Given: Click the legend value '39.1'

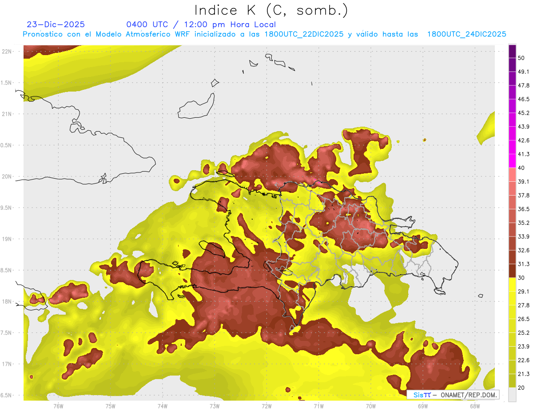Looking at the screenshot, I should (524, 182).
